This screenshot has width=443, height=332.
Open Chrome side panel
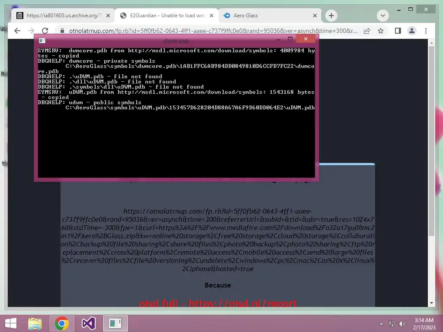tap(398, 31)
